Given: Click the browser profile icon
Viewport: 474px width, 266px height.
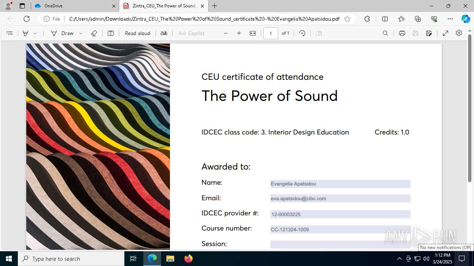Looking at the screenshot, I should [x=8, y=6].
